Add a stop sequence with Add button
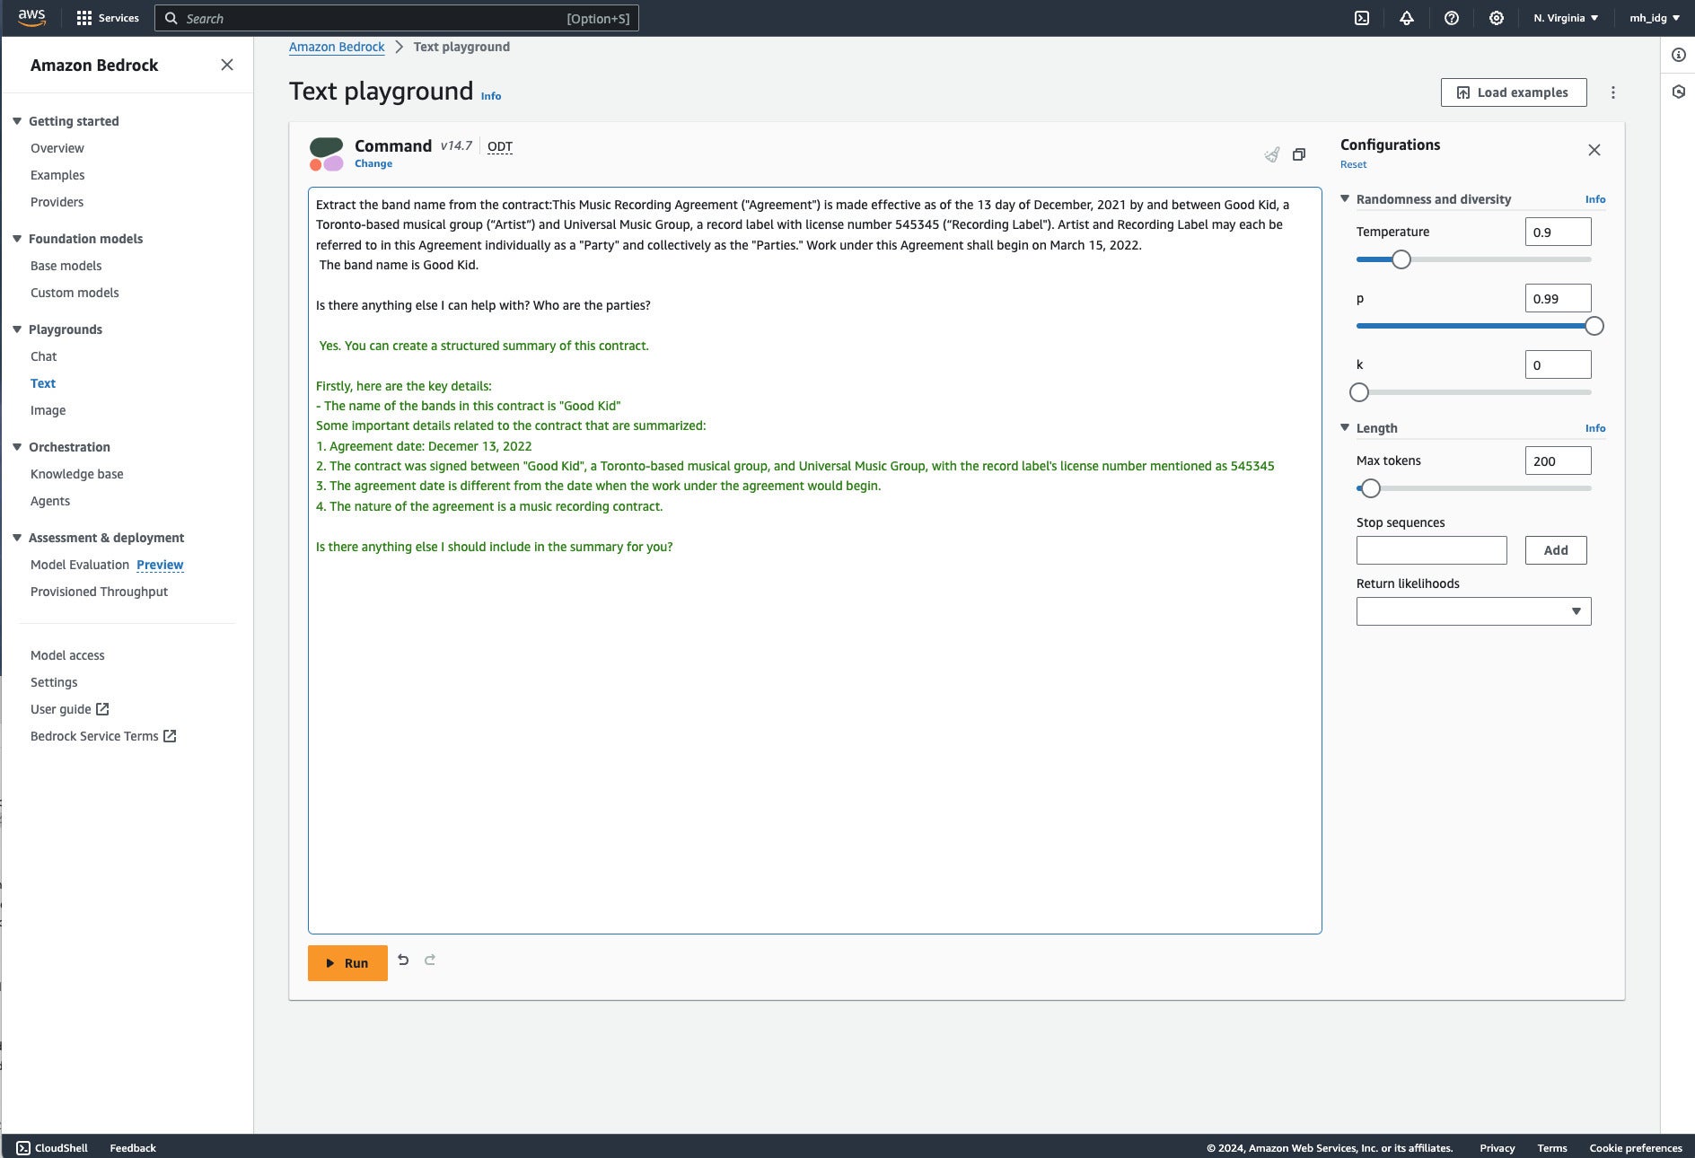Viewport: 1695px width, 1158px height. tap(1556, 550)
